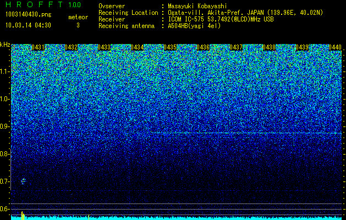346x220 pixels.
Task: Click the ICOM IC-575 receiver text
Action: 221,19
